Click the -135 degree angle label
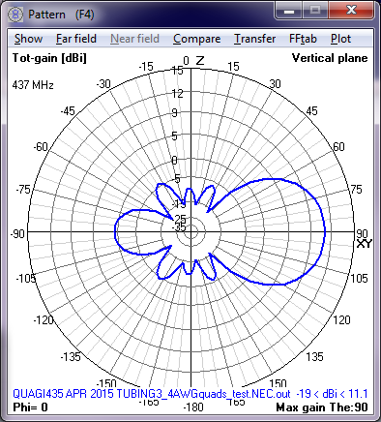Image resolution: width=381 pixels, height=422 pixels. point(71,356)
